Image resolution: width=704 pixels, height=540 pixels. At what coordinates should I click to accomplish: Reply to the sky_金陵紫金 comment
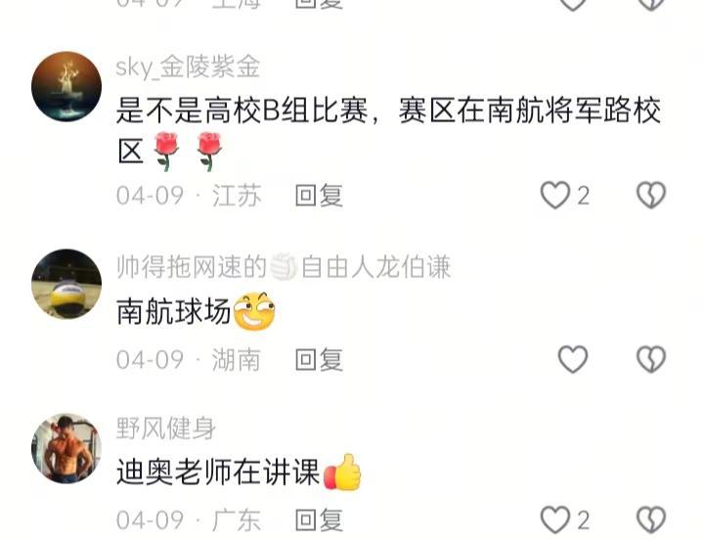319,196
